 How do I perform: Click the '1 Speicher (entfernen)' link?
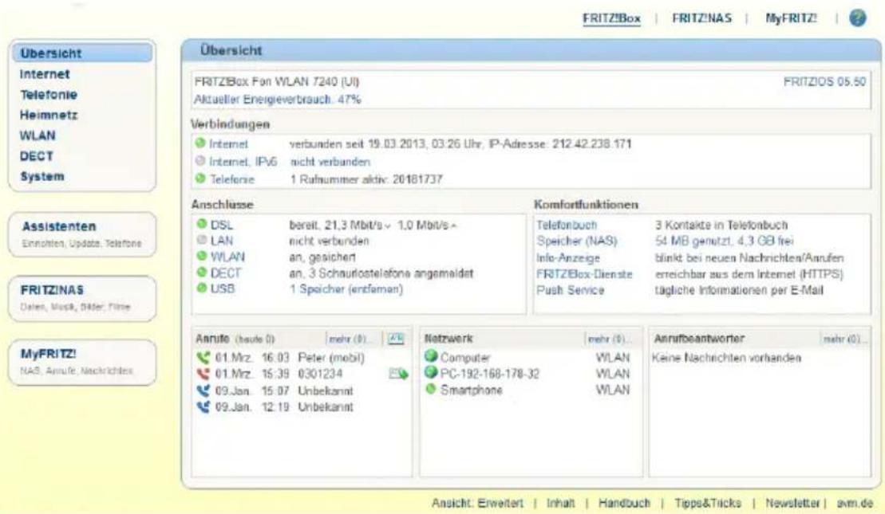(346, 288)
